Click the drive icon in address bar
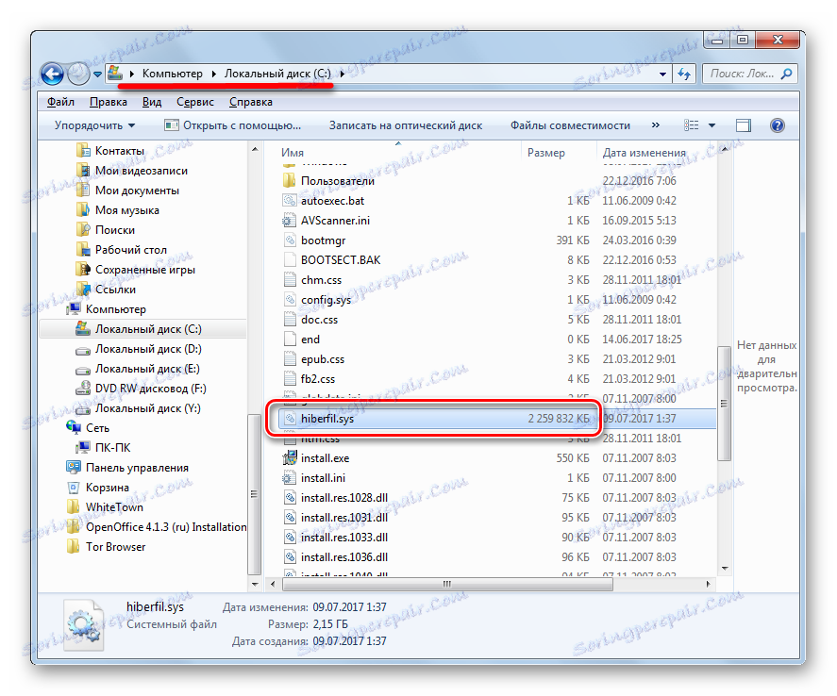The image size is (837, 696). point(115,73)
